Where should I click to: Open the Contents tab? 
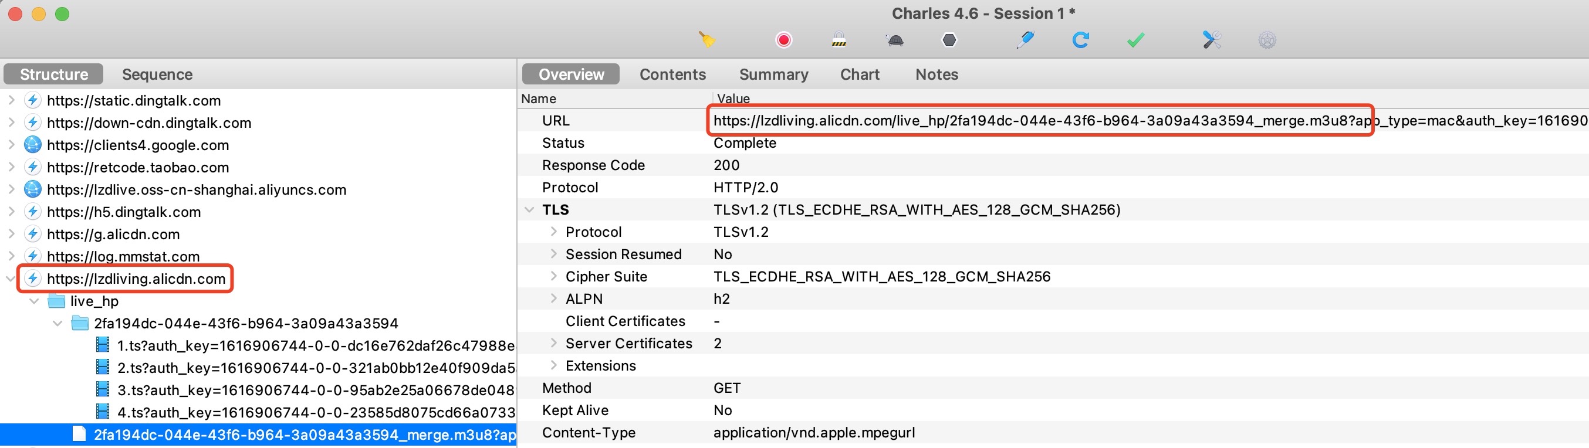672,74
